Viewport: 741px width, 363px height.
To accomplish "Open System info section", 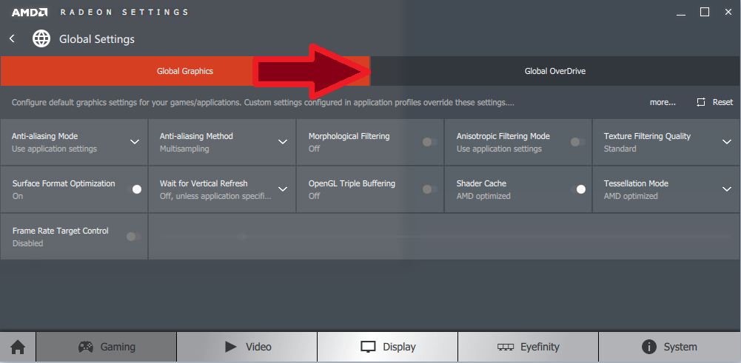I will (669, 347).
